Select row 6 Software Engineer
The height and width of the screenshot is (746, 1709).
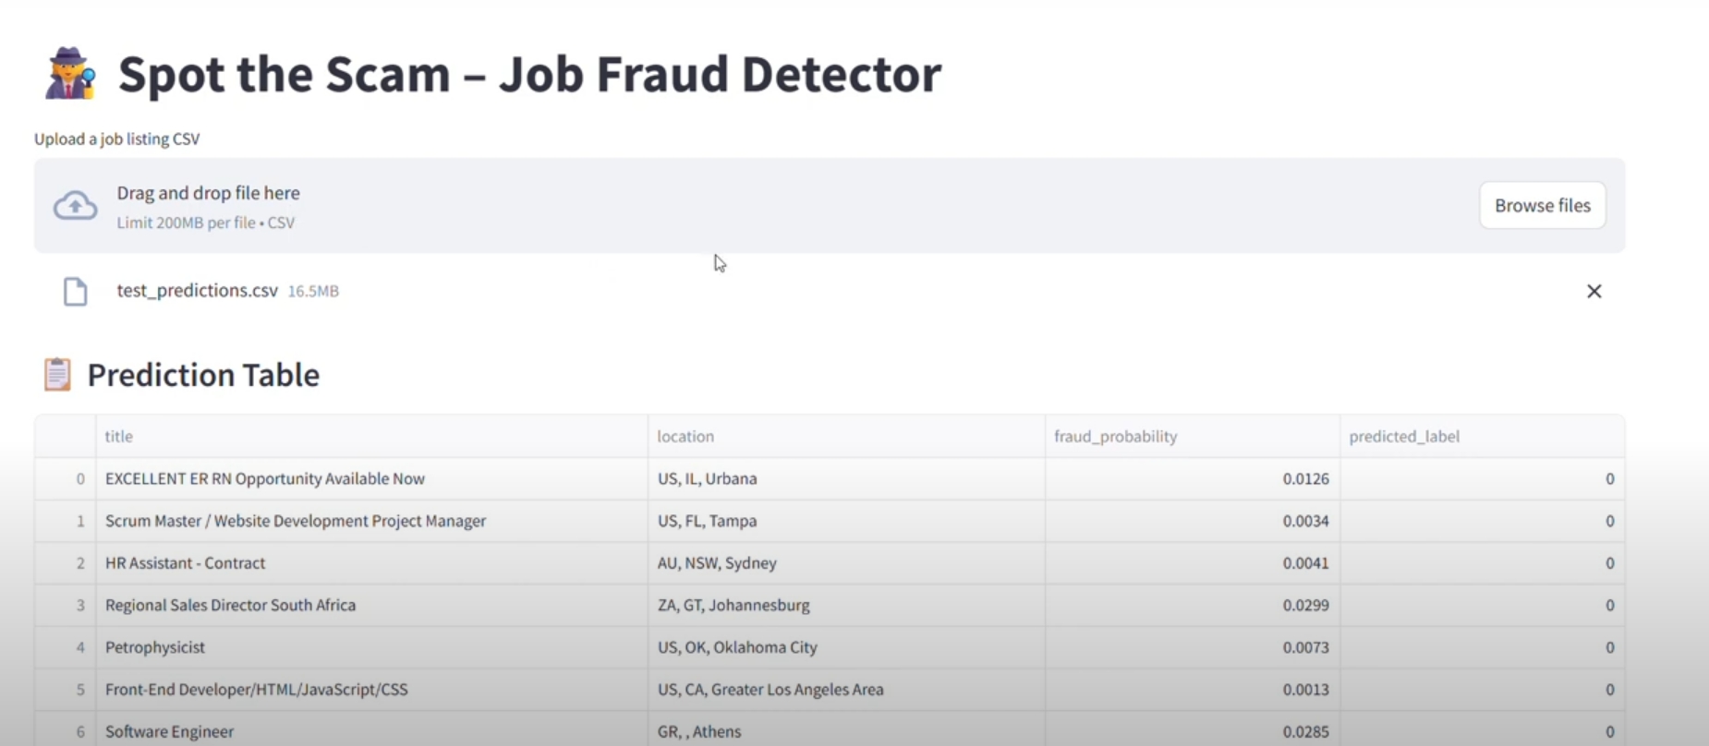(170, 731)
